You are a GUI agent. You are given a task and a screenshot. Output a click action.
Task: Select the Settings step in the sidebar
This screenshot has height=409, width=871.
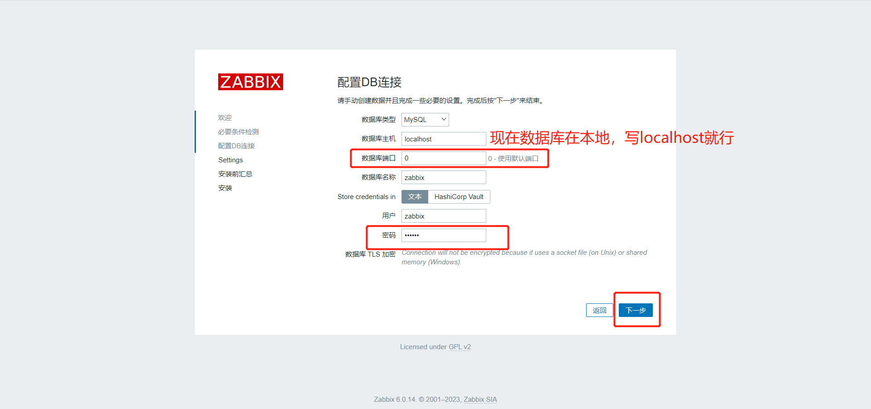pos(230,160)
